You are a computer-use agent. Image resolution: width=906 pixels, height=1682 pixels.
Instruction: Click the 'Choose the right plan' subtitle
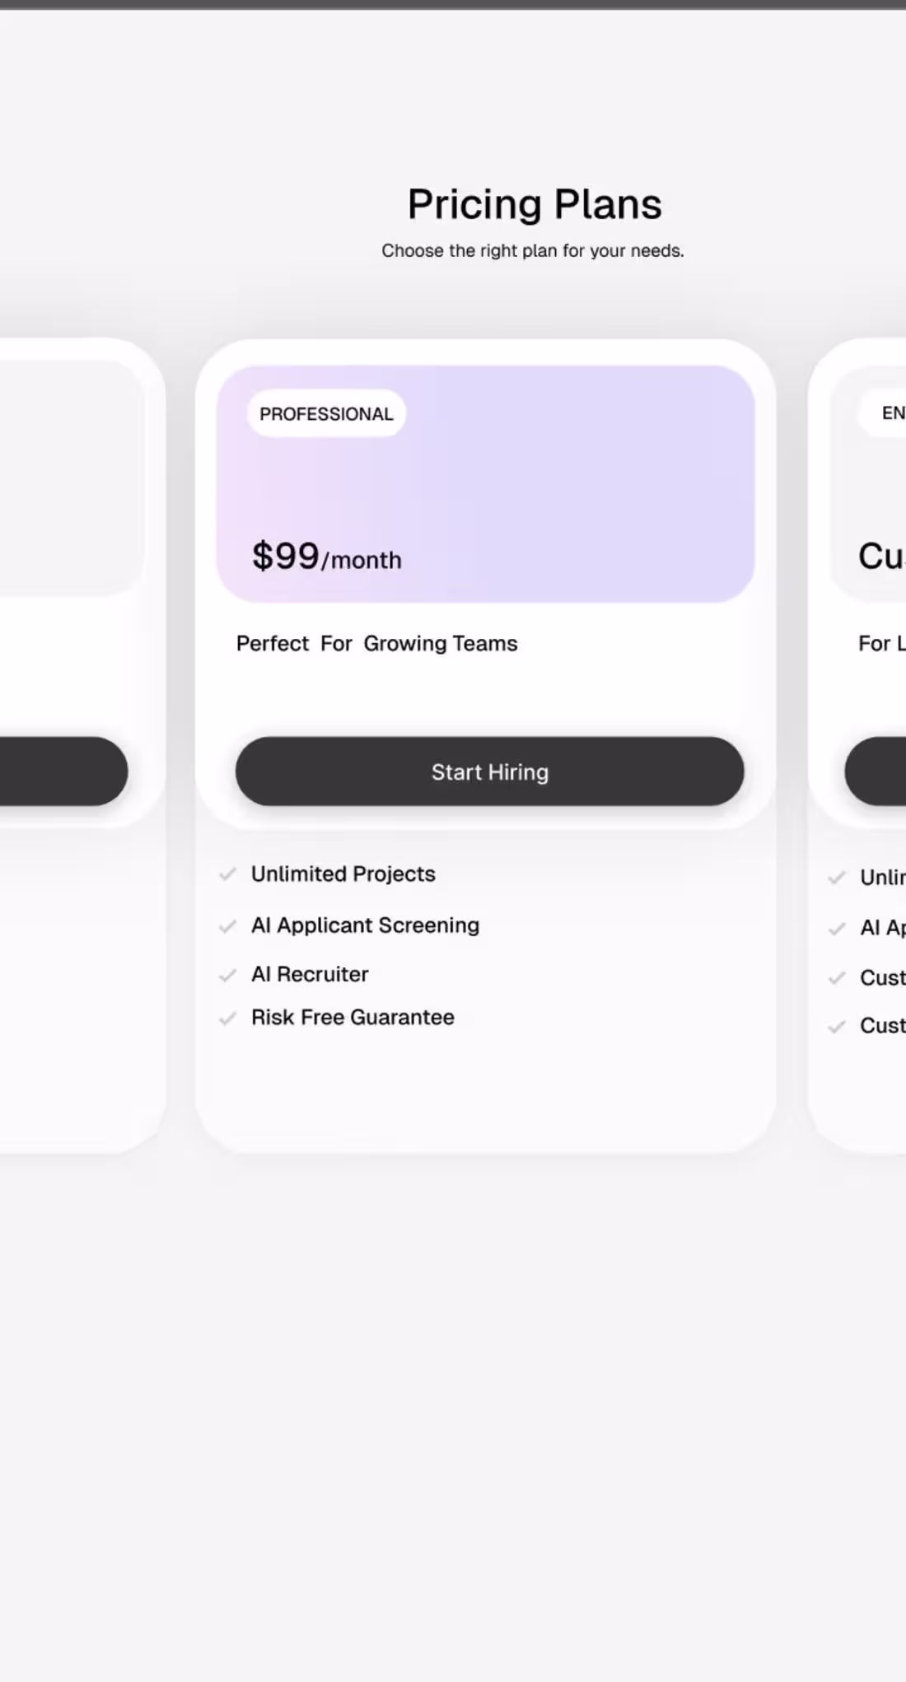click(532, 250)
